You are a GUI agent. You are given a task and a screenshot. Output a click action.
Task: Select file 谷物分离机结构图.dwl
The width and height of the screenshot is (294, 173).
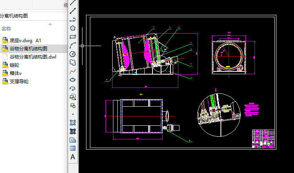(x=33, y=57)
